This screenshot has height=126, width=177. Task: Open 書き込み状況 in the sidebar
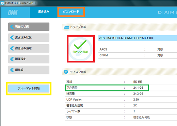[x=29, y=37]
